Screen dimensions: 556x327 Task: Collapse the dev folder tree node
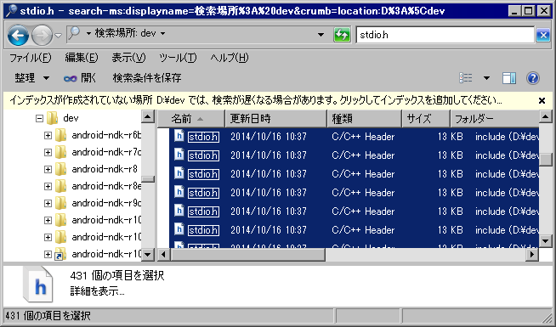39,118
